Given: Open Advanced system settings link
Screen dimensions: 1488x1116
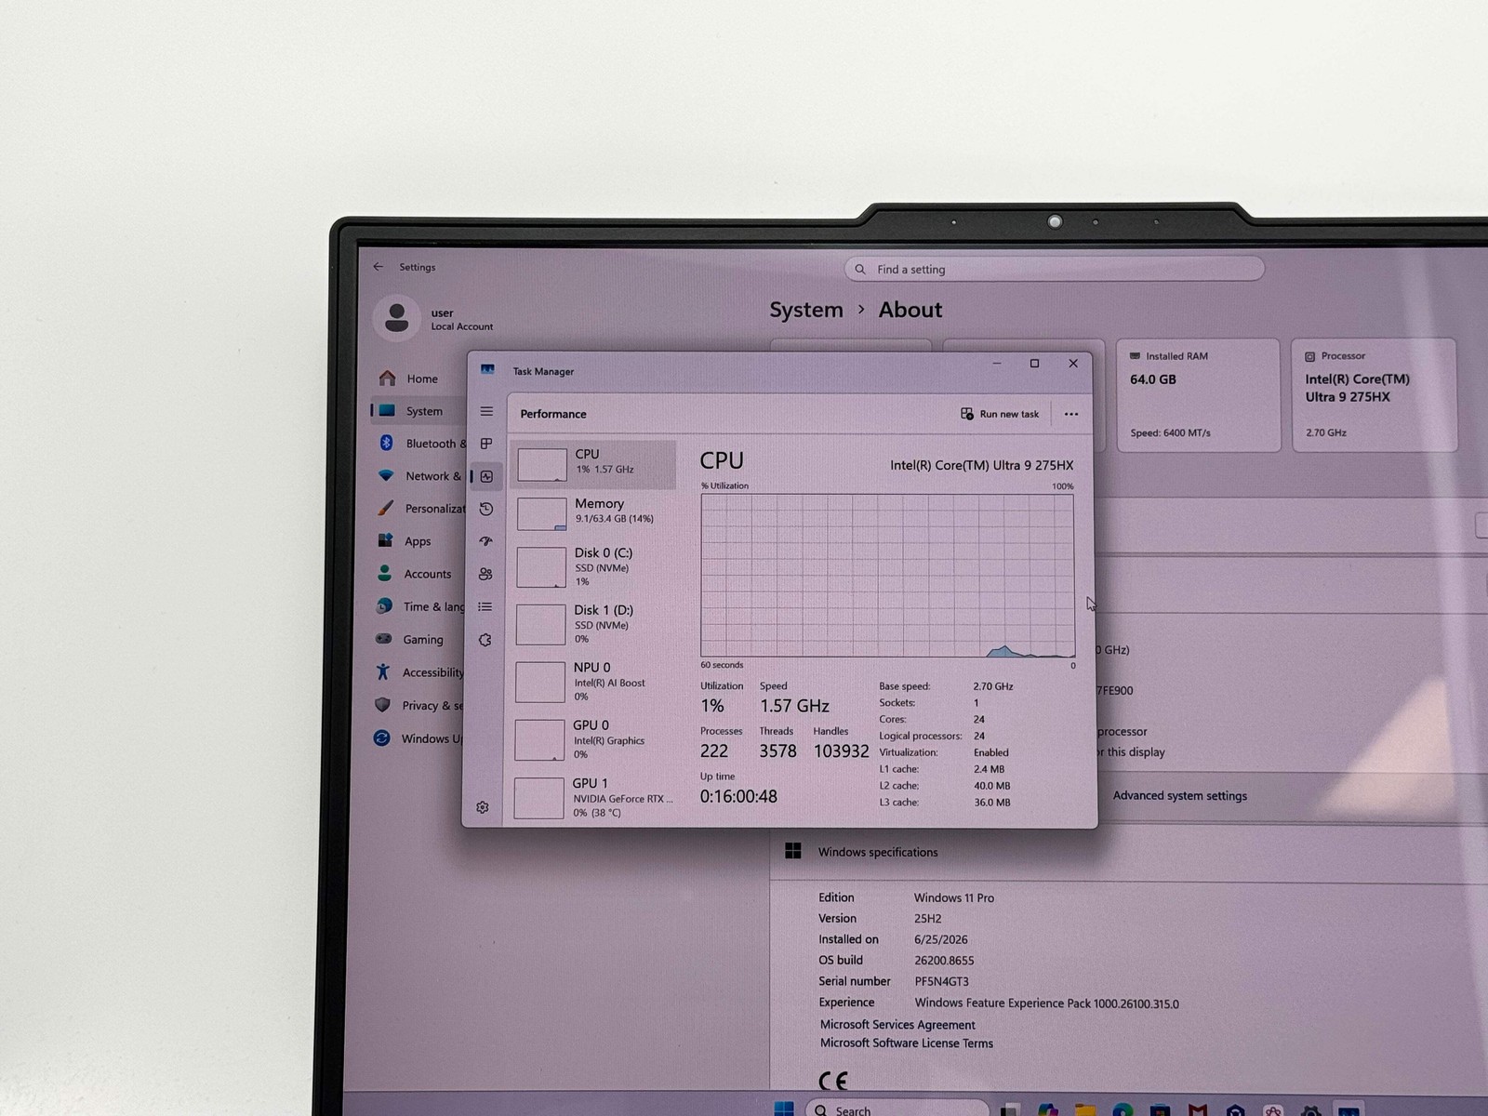Looking at the screenshot, I should point(1180,796).
